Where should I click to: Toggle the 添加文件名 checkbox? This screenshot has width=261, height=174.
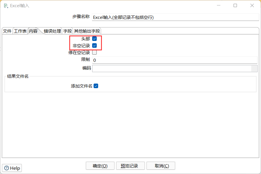click(x=96, y=86)
